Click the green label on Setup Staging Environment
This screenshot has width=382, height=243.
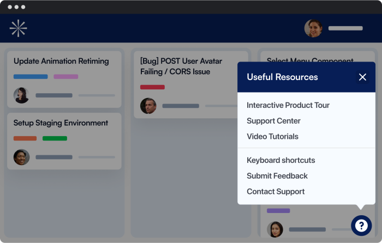click(55, 138)
